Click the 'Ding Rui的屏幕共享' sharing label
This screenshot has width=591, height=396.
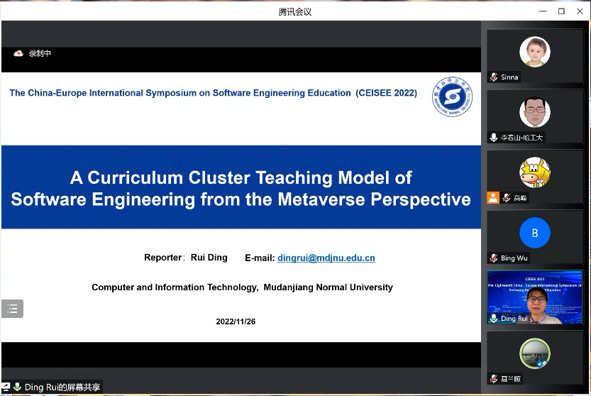(62, 387)
